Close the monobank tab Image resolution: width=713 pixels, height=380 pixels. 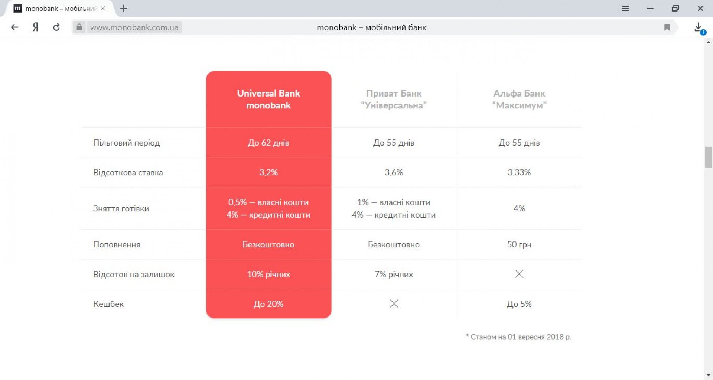(x=103, y=8)
